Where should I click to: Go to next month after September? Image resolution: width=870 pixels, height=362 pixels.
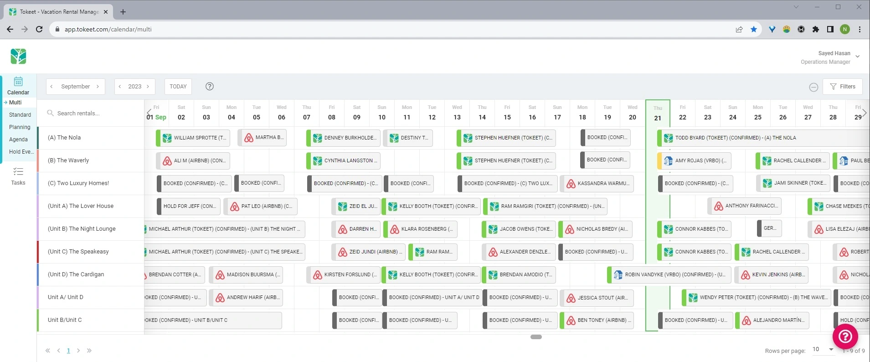(x=98, y=86)
